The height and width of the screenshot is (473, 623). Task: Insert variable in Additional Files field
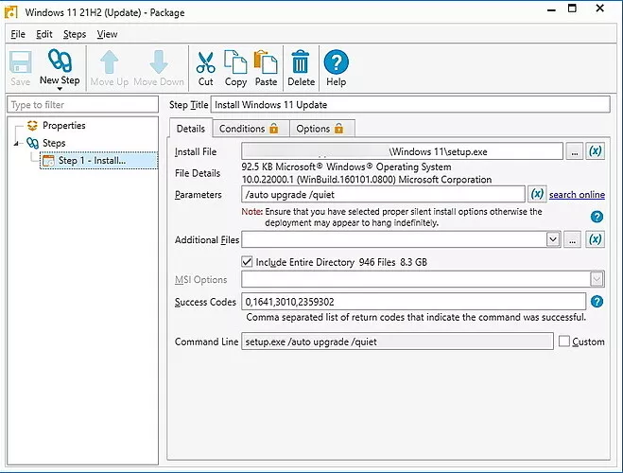coord(595,239)
